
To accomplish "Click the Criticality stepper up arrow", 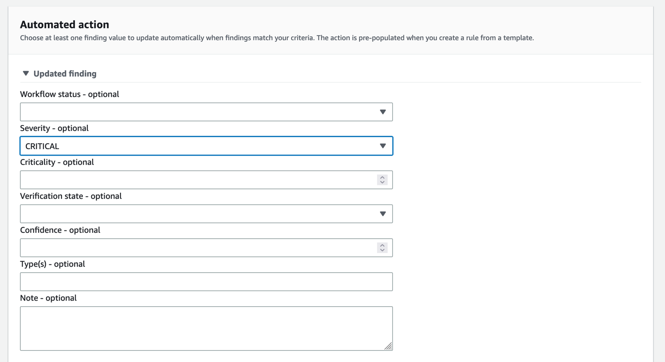I will 382,177.
